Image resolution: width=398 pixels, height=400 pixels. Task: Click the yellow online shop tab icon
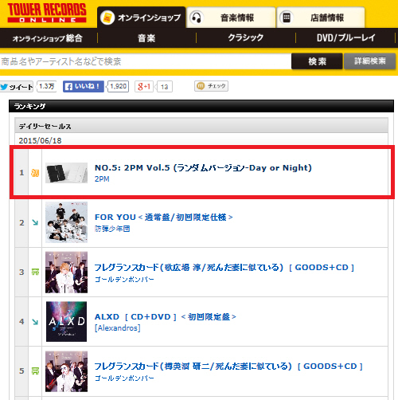[x=107, y=18]
